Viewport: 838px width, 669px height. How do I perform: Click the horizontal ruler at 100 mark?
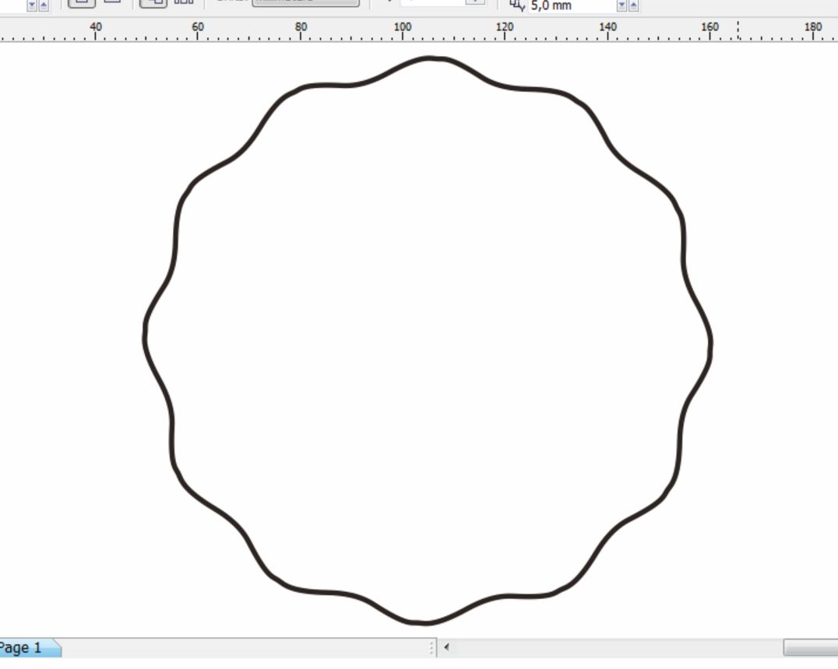[x=403, y=30]
